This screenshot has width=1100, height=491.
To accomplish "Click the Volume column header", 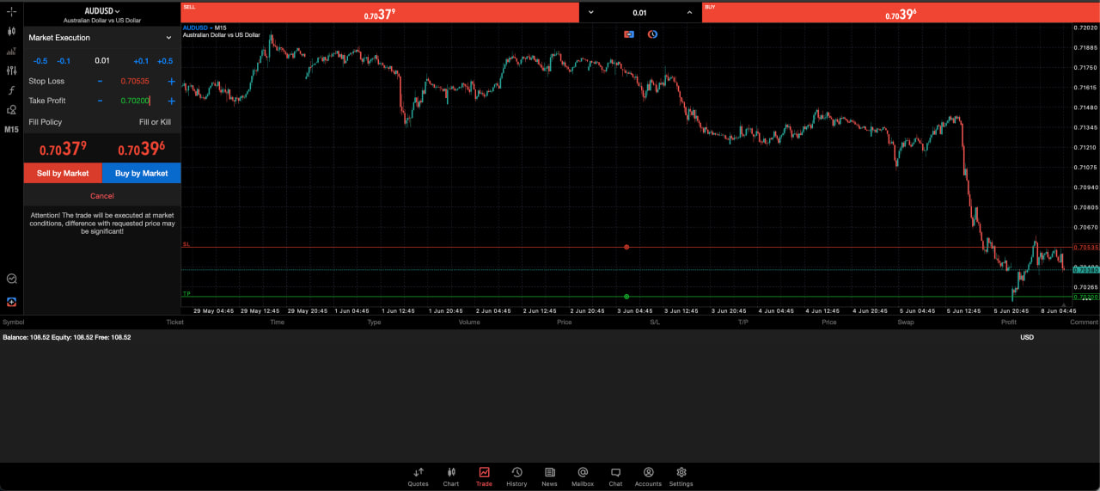I will pos(469,322).
